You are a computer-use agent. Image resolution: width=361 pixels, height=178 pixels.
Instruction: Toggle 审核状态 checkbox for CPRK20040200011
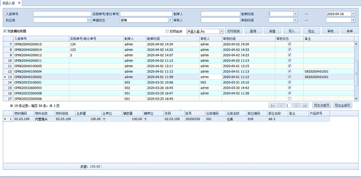click(x=290, y=61)
